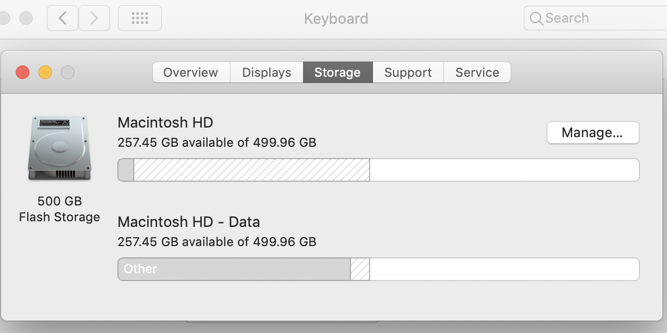Click the back arrow in System Preferences
Screen dimensions: 667x333
tap(63, 18)
